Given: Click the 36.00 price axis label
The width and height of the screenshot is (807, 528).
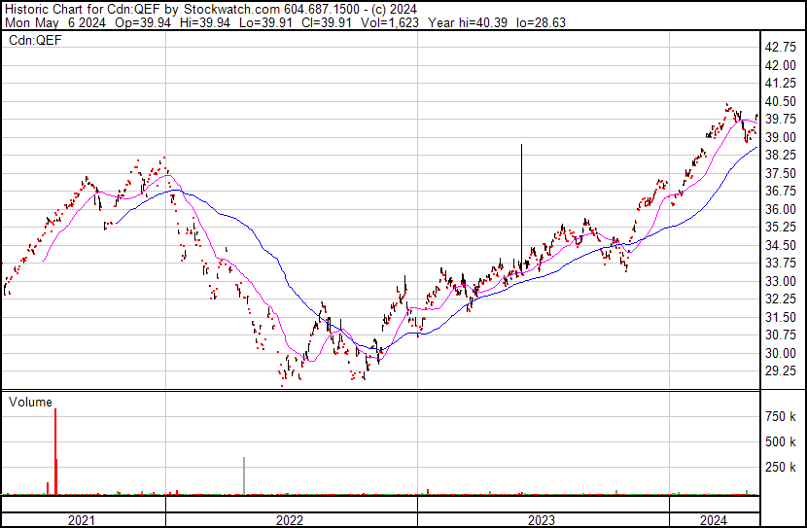Looking at the screenshot, I should [782, 209].
